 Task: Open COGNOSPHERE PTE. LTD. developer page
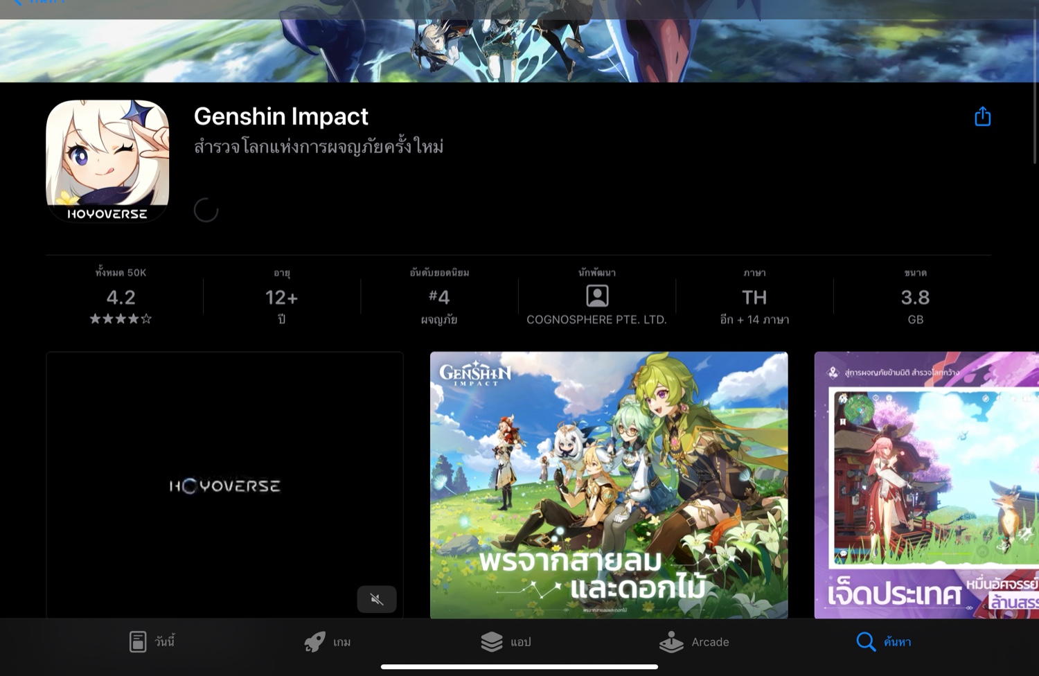596,320
